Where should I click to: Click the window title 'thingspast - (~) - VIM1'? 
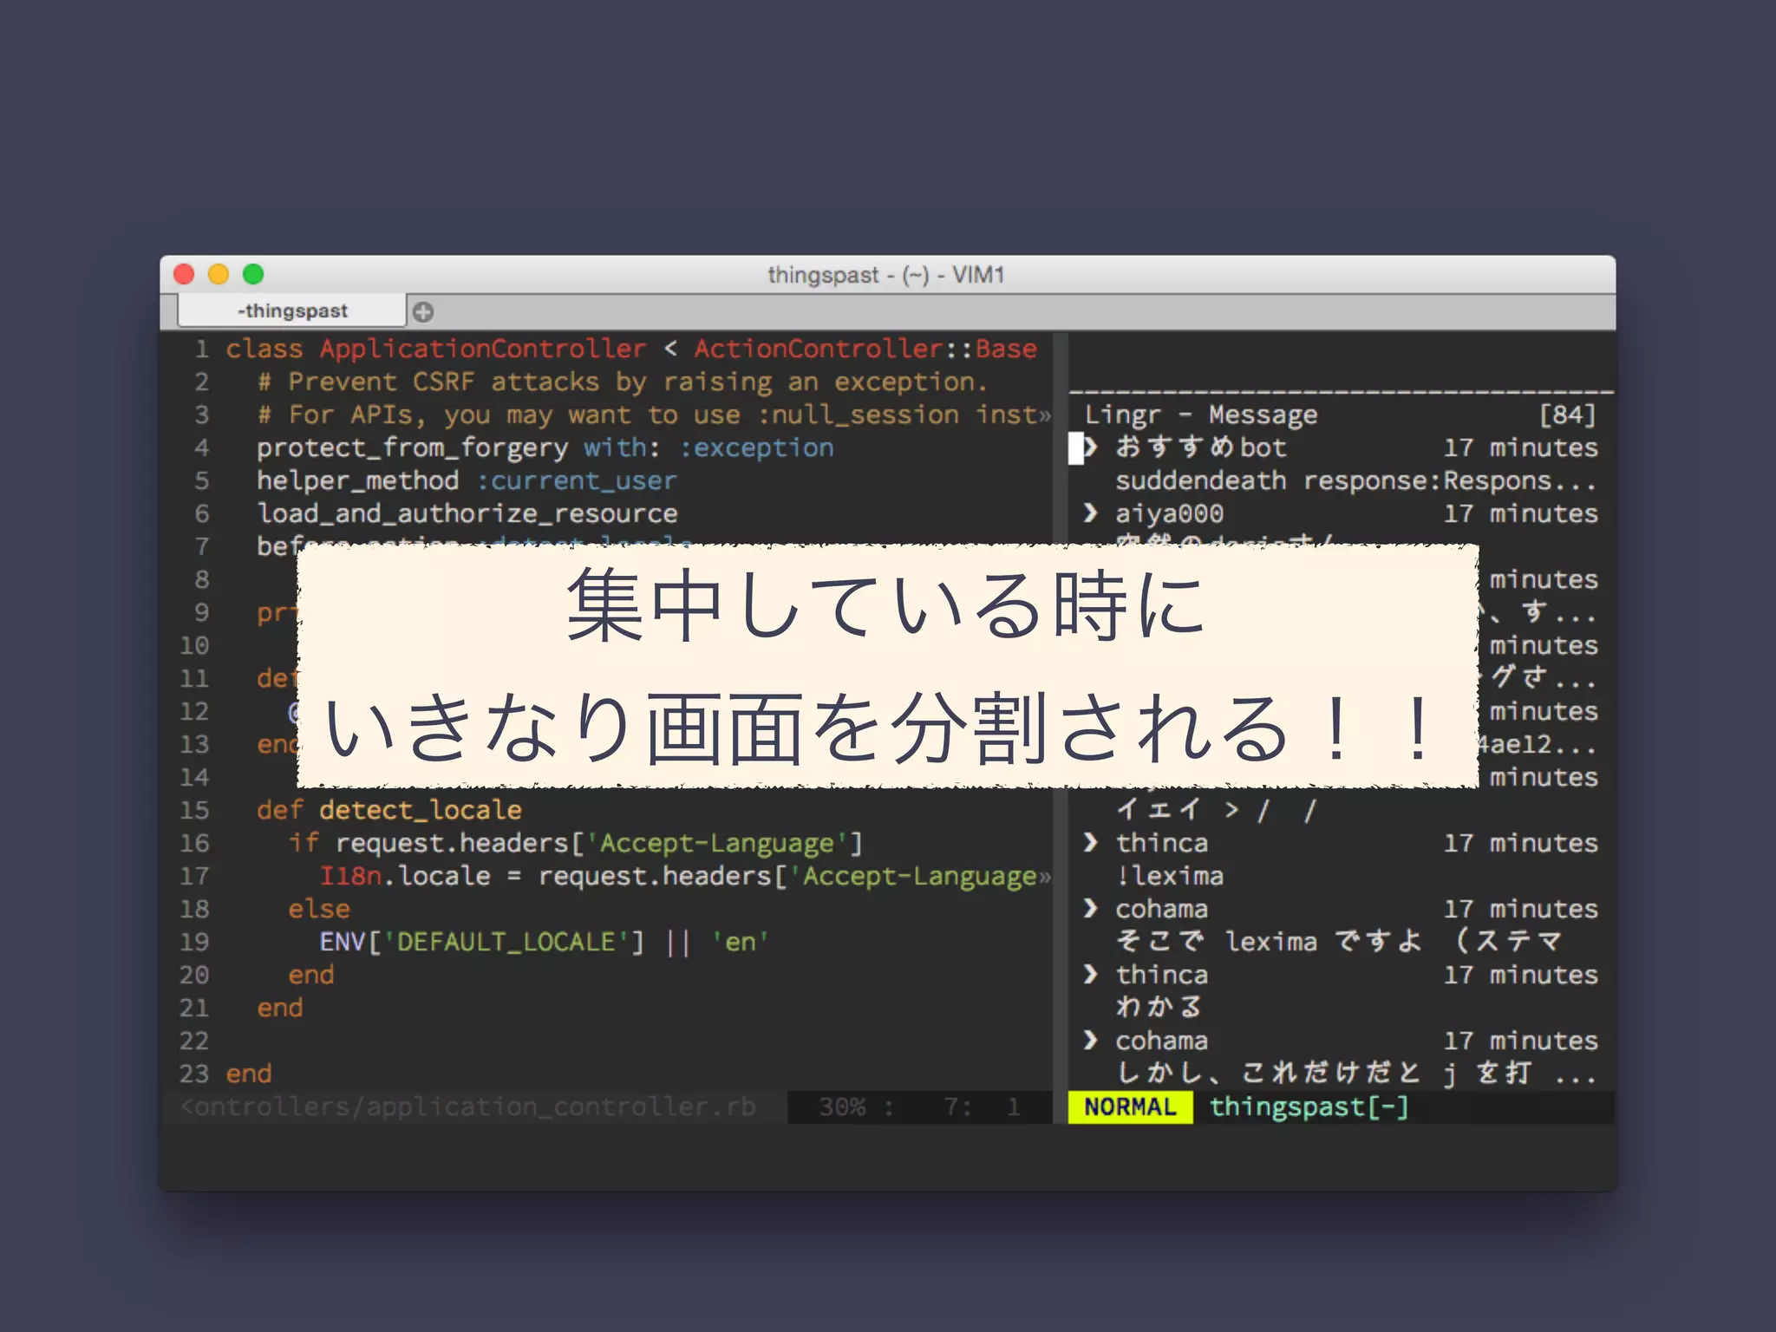(886, 275)
